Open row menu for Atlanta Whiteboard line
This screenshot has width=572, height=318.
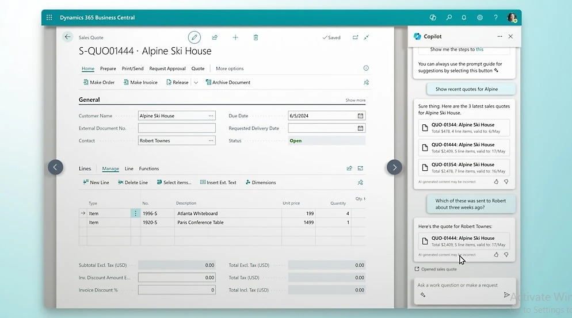tap(135, 213)
